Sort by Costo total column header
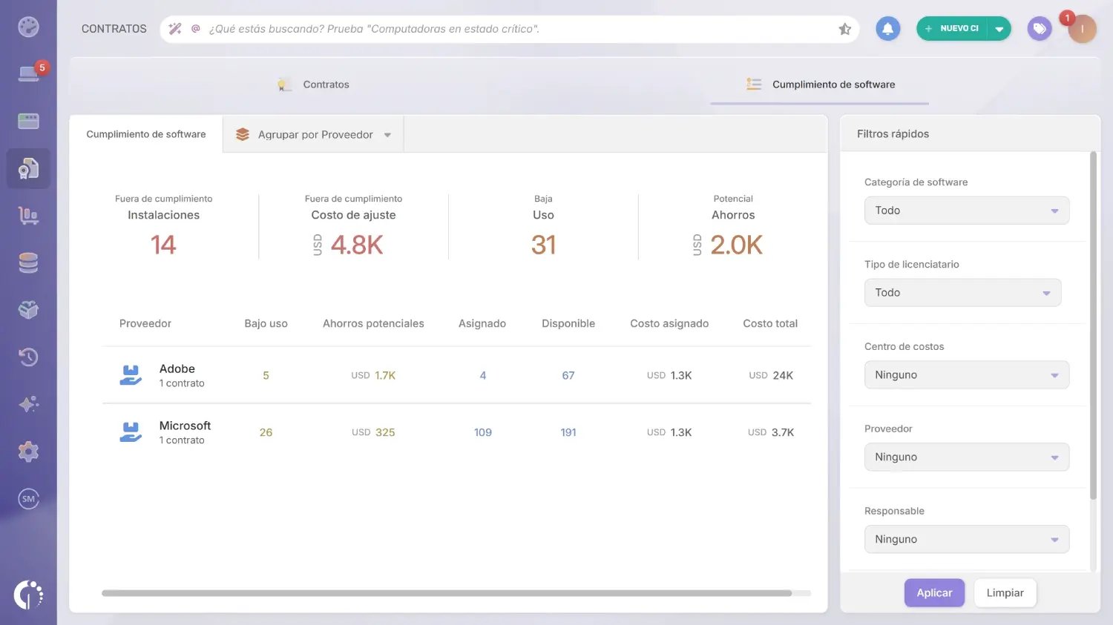This screenshot has width=1113, height=625. [770, 323]
